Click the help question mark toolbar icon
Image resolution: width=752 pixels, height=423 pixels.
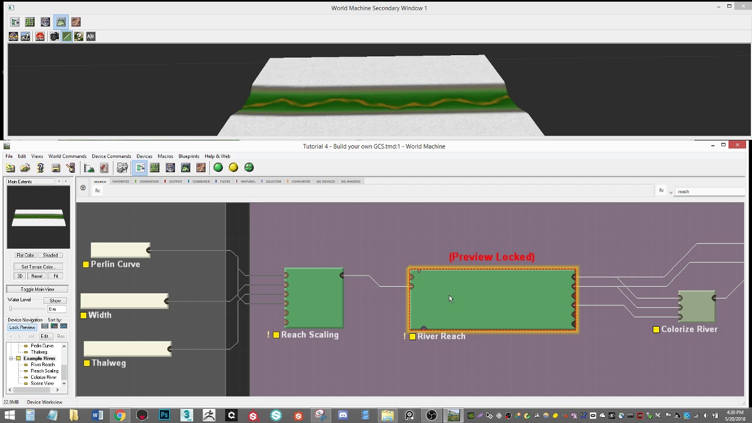(41, 168)
